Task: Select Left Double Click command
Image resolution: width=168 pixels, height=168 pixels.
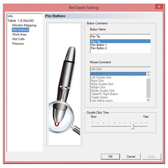Action: (118, 77)
